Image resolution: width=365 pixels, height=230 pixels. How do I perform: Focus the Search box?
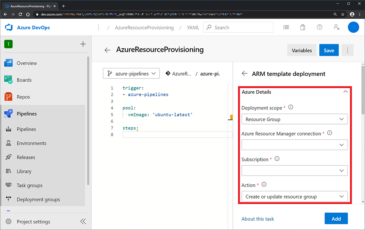point(238,27)
